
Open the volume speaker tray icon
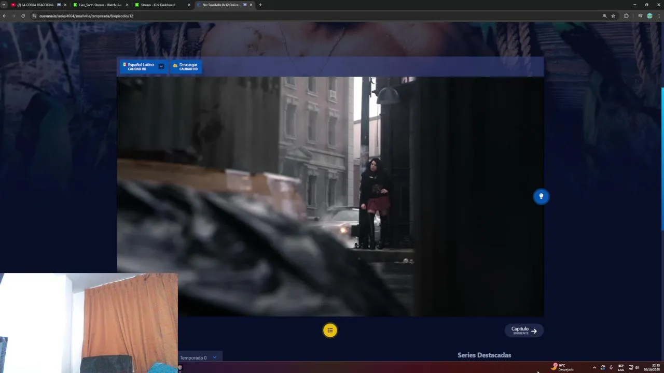(637, 367)
